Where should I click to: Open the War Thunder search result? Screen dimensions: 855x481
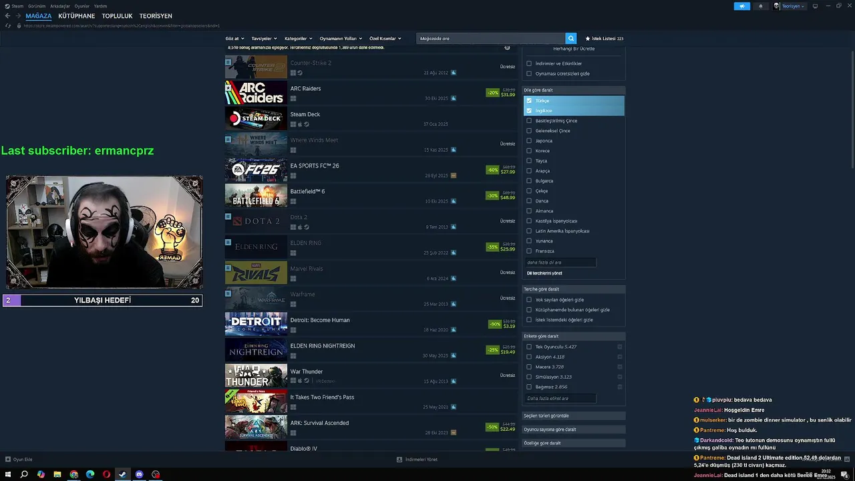(371, 375)
